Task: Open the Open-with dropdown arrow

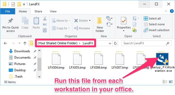Action: (x=138, y=18)
